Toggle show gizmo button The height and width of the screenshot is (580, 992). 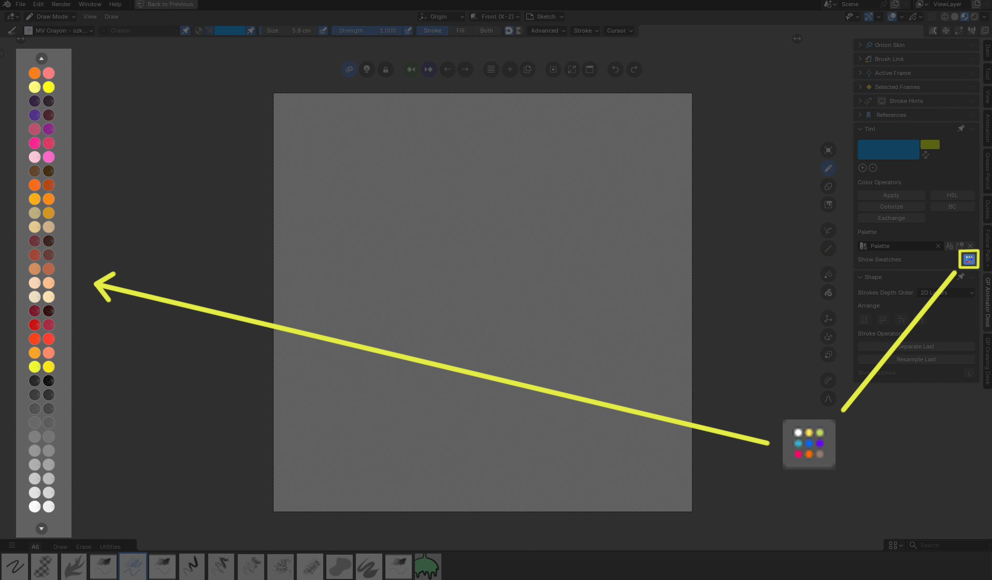[x=869, y=17]
